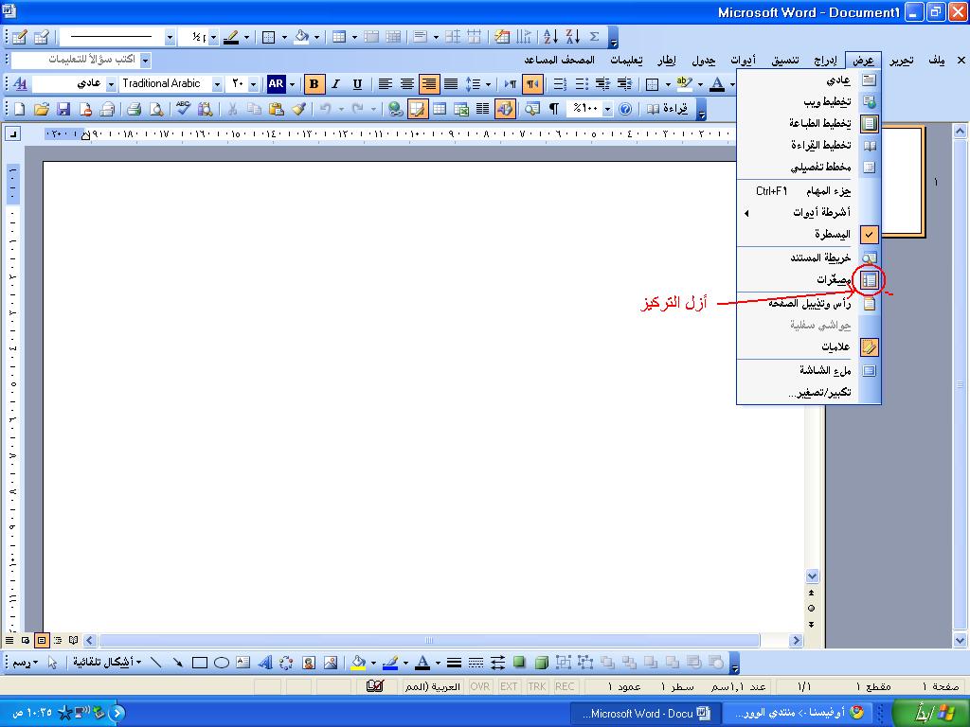This screenshot has width=970, height=727.
Task: Expand the Draw (رسم) menu
Action: 26,663
